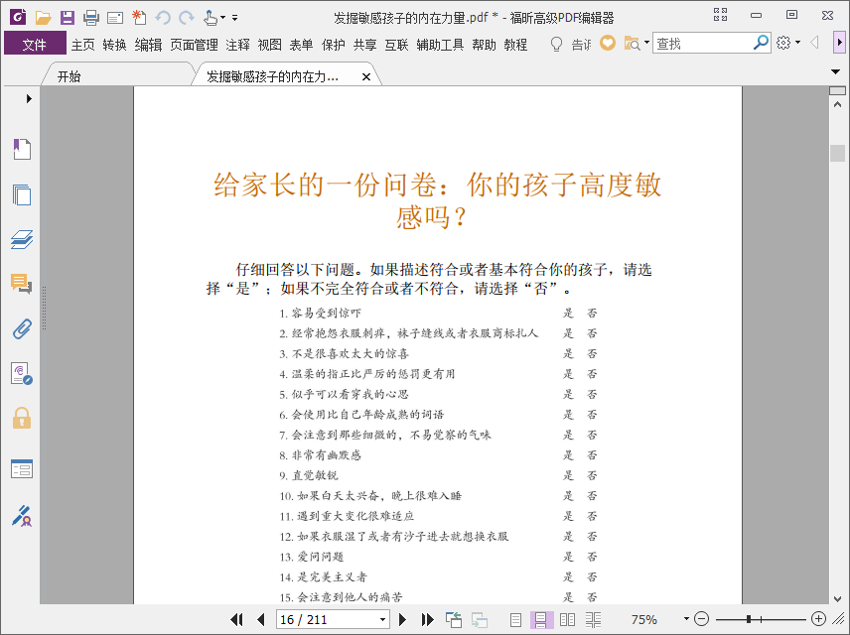Screen dimensions: 850x635
Task: Open the Security lock panel
Action: (x=22, y=419)
